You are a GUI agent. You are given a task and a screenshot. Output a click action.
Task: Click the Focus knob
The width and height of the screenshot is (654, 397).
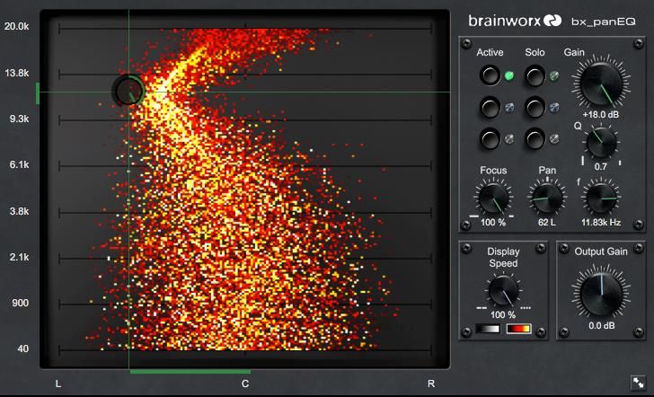point(493,198)
